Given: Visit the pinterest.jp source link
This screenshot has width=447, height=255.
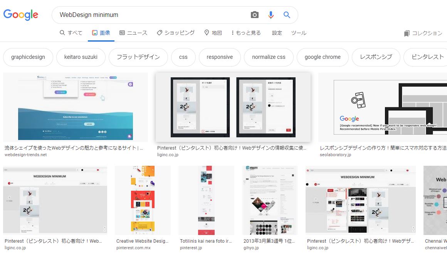Looking at the screenshot, I should tap(191, 248).
